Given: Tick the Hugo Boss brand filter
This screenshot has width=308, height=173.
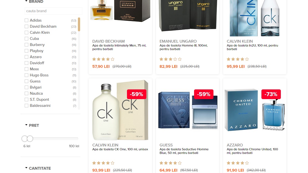Looking at the screenshot, I should pyautogui.click(x=27, y=75).
